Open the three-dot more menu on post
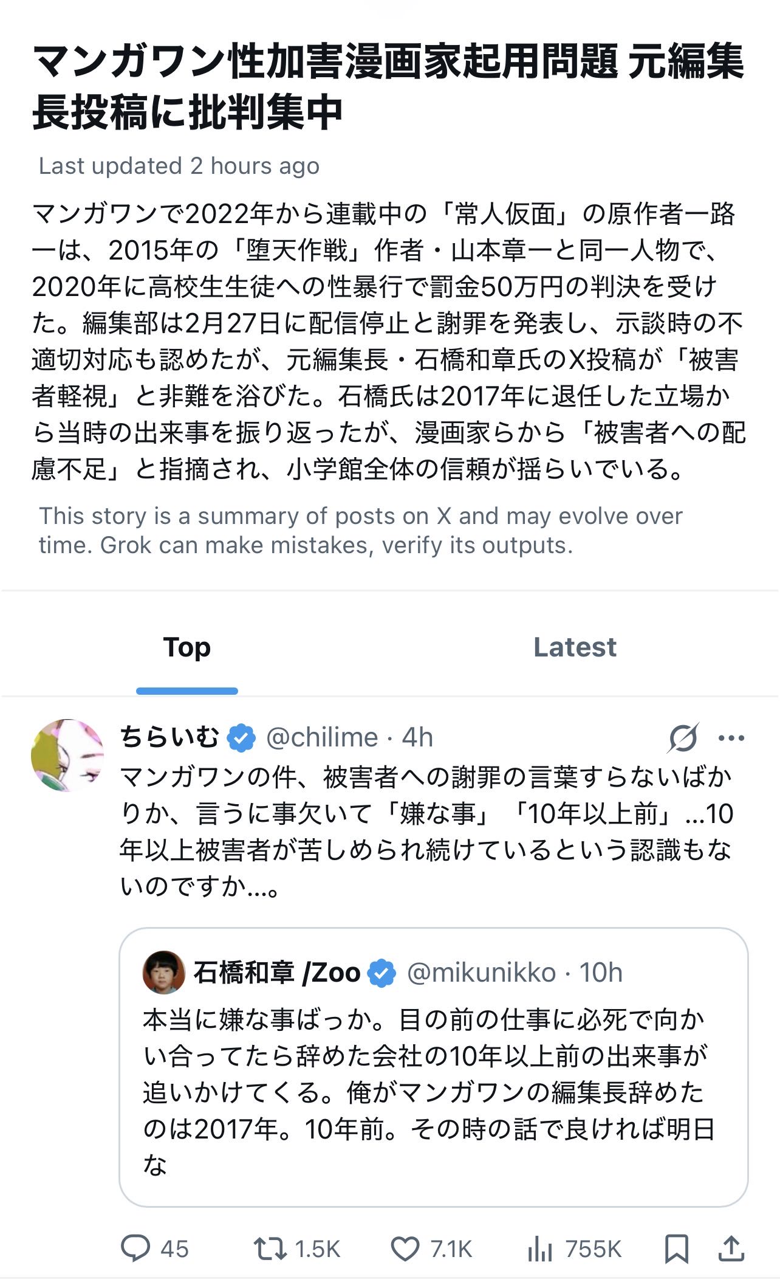 pyautogui.click(x=731, y=738)
